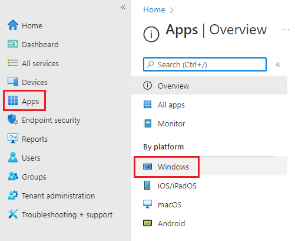Open the Tenant administration gear icon

[x=13, y=195]
